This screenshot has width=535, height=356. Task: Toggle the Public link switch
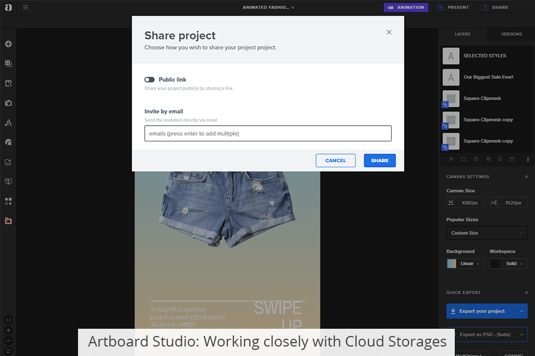[149, 80]
